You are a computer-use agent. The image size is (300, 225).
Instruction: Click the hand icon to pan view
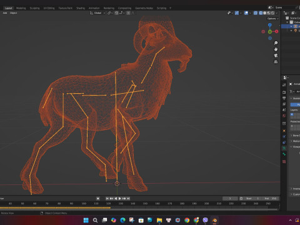pyautogui.click(x=276, y=49)
